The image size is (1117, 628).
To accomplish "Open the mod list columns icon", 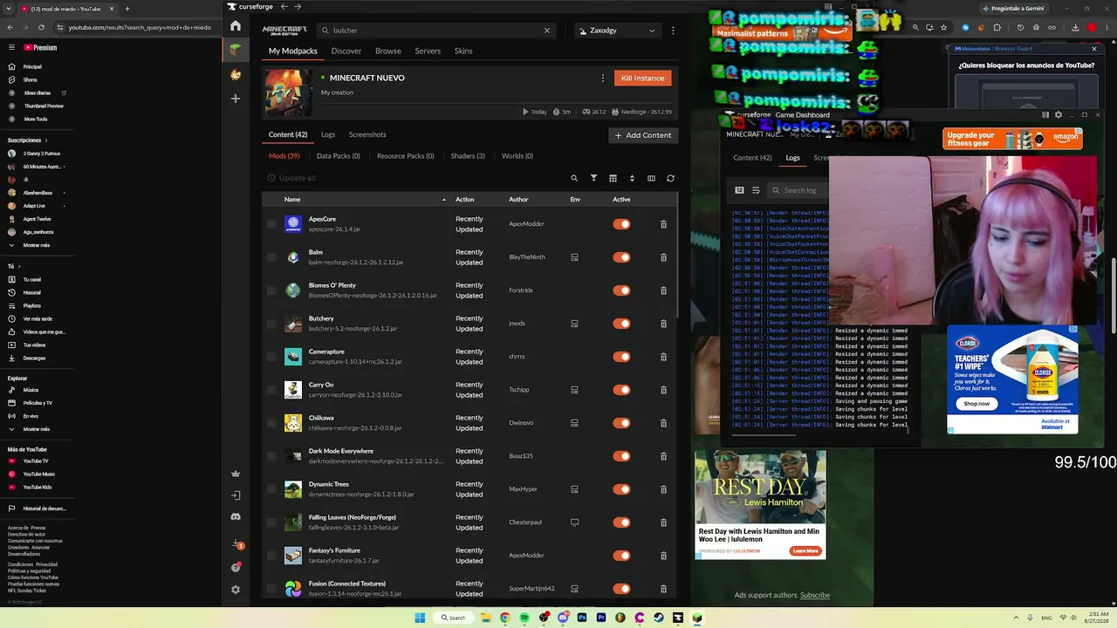I will [651, 178].
